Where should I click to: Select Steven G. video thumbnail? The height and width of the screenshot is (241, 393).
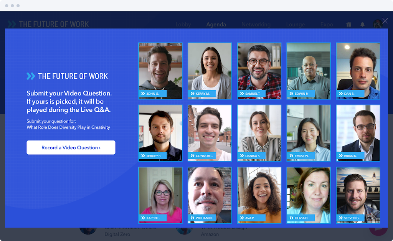(358, 195)
